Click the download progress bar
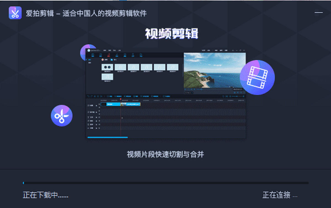 165,183
